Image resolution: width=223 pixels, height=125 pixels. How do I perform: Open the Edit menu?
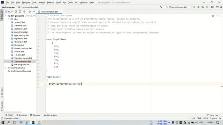point(13,2)
